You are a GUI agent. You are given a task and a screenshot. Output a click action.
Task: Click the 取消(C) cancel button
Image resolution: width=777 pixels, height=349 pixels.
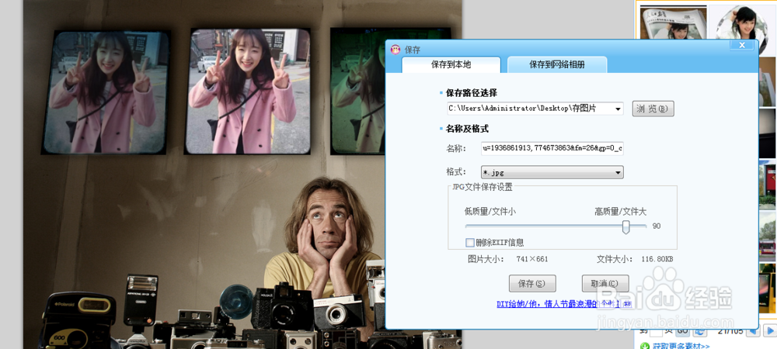coord(605,283)
